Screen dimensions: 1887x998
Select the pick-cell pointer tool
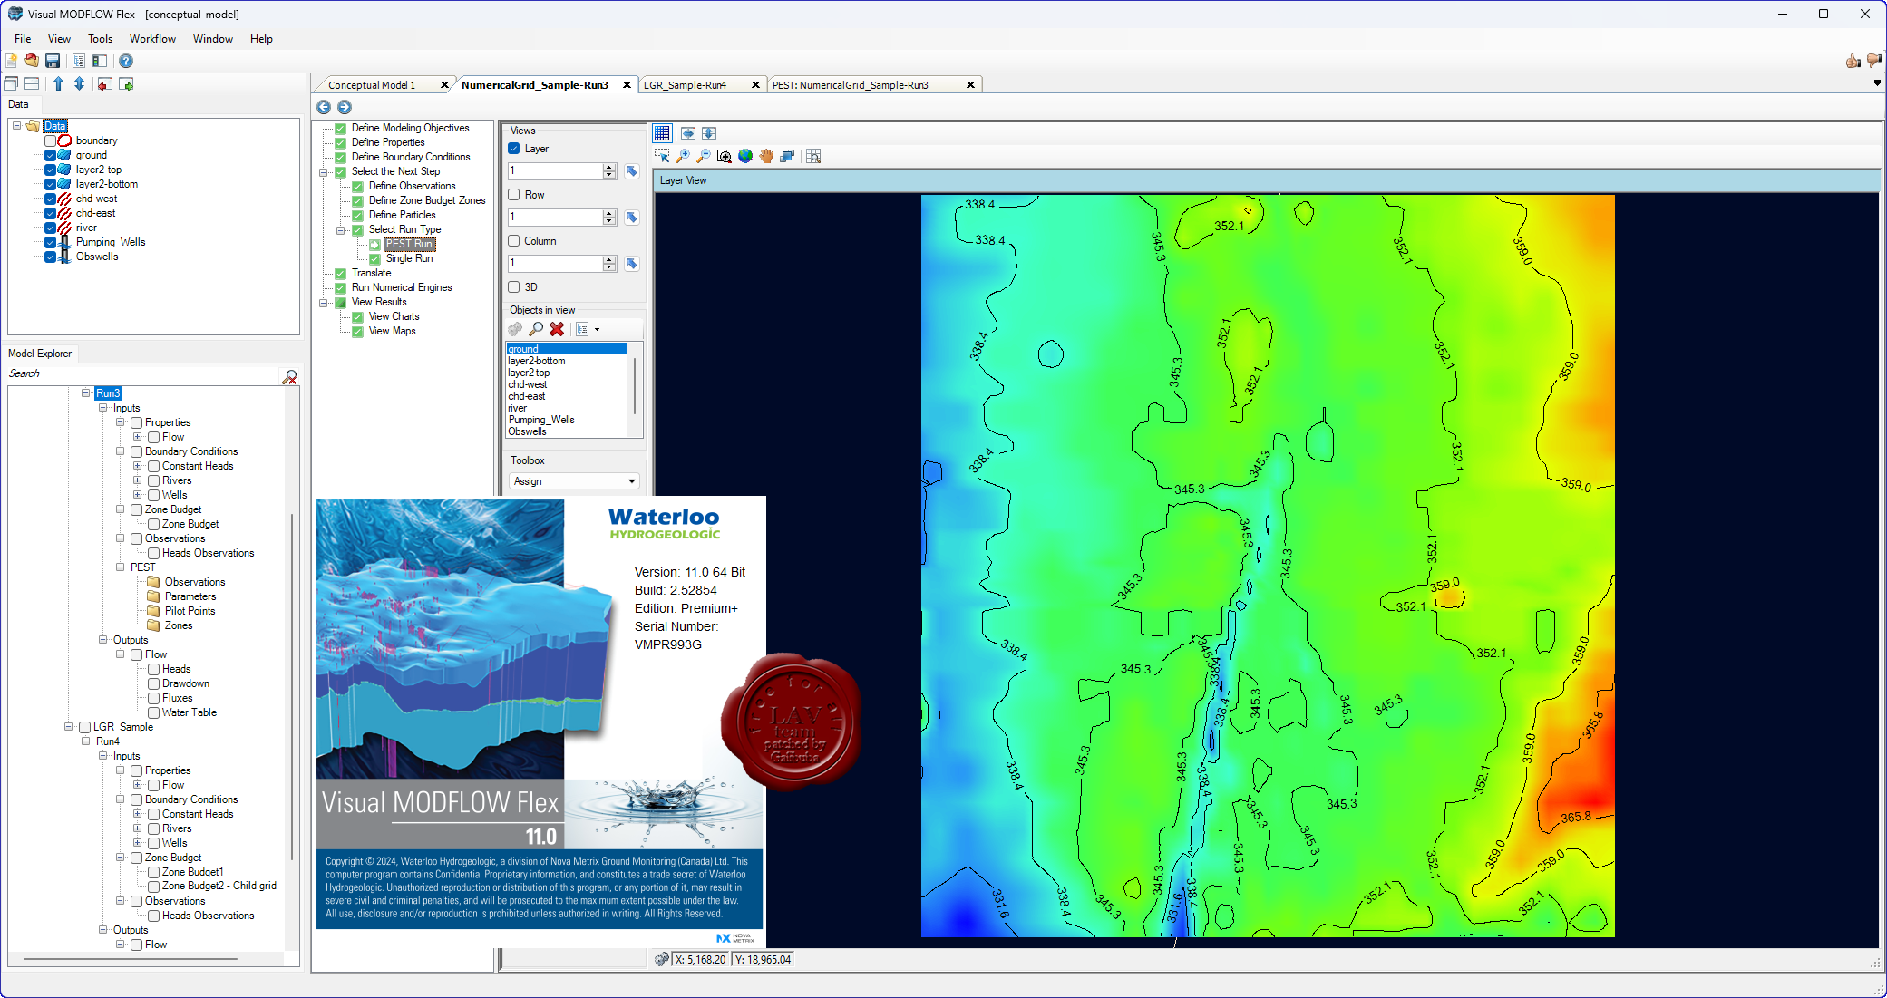pyautogui.click(x=662, y=156)
